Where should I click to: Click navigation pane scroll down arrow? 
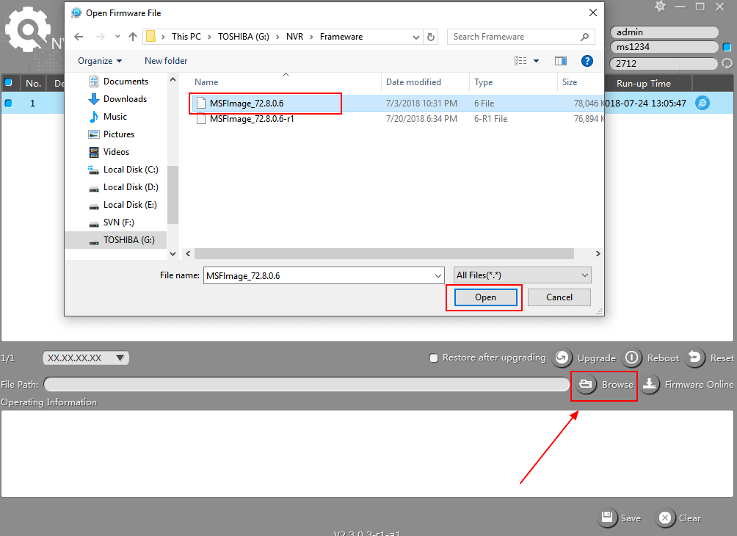coord(173,254)
